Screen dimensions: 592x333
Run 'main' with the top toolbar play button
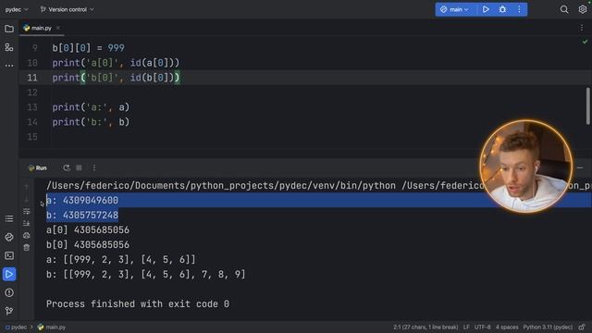click(486, 9)
